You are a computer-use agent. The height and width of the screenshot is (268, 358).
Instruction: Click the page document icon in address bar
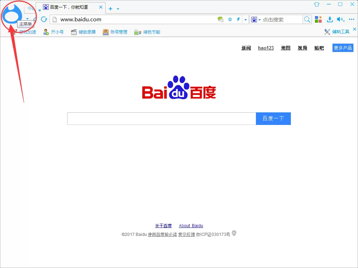[55, 20]
